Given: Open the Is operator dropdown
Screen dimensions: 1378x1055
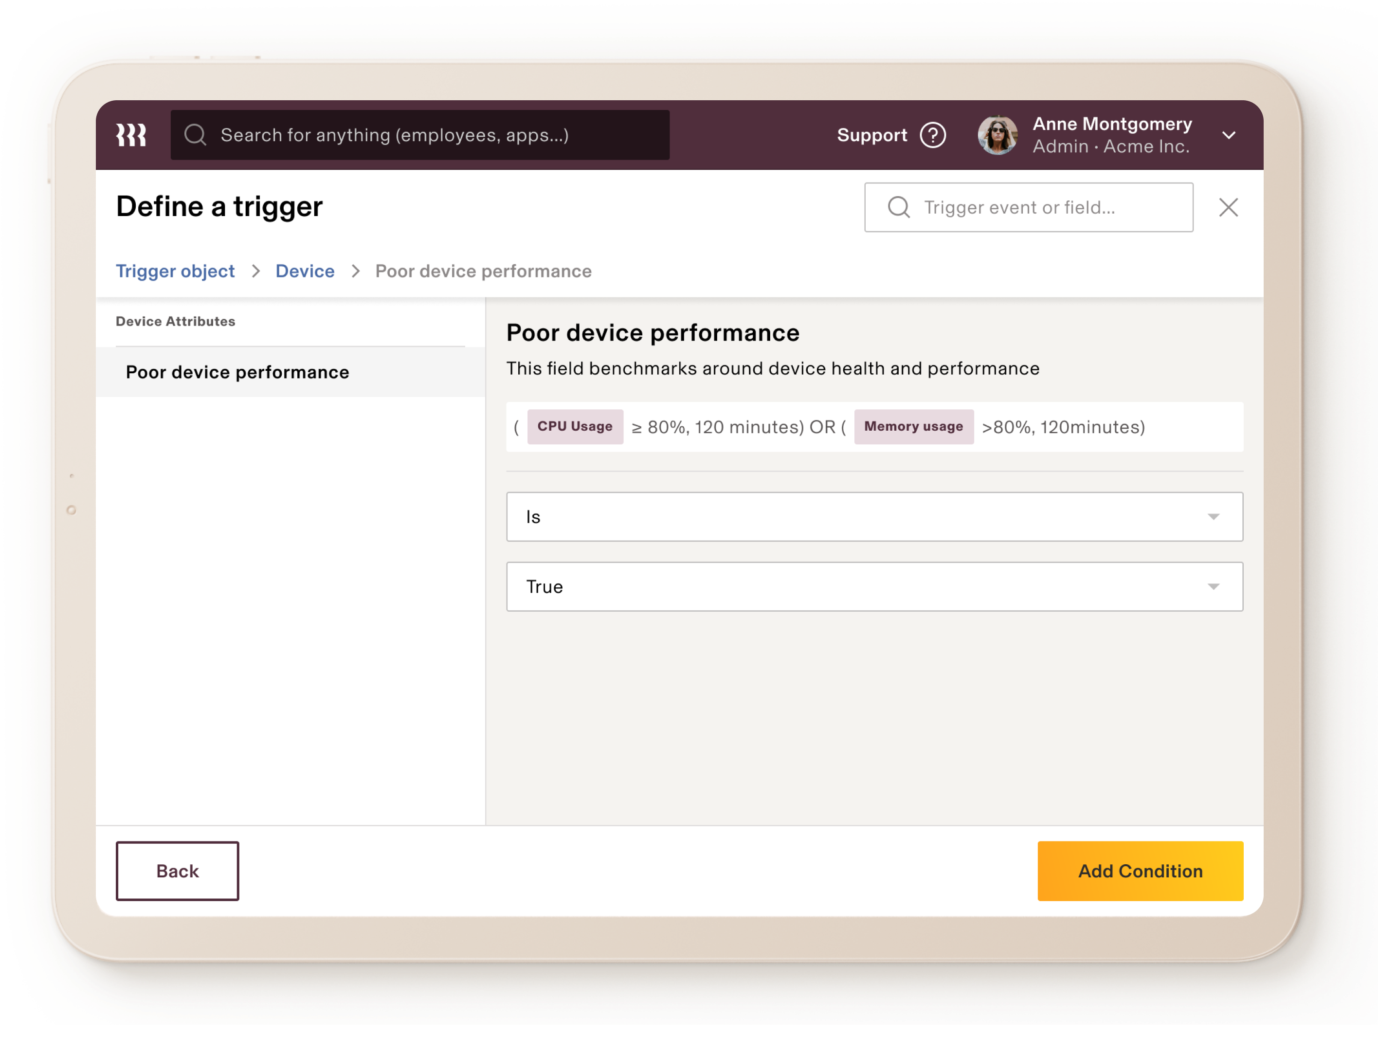Looking at the screenshot, I should [x=874, y=517].
